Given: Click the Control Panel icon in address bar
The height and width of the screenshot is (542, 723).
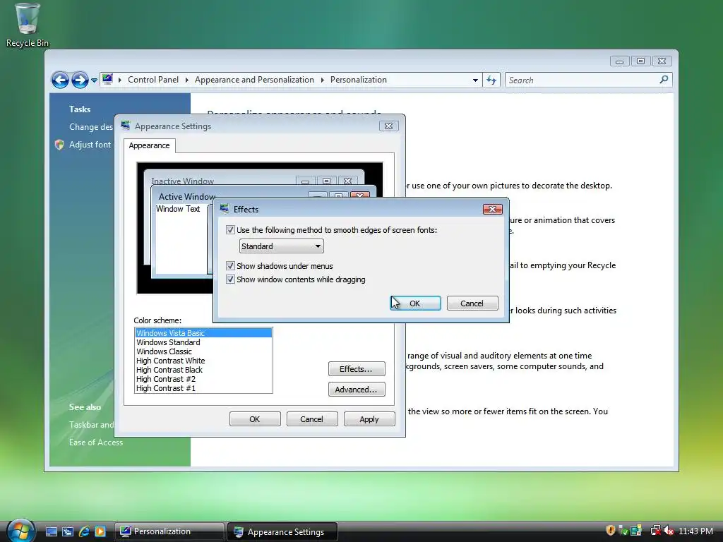Looking at the screenshot, I should click(x=107, y=79).
